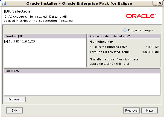
Task: Minimize the Oracle Installer window
Action: click(x=155, y=4)
